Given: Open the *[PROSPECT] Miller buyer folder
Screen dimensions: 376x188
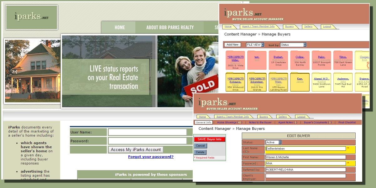Looking at the screenshot, I should click(x=235, y=60).
